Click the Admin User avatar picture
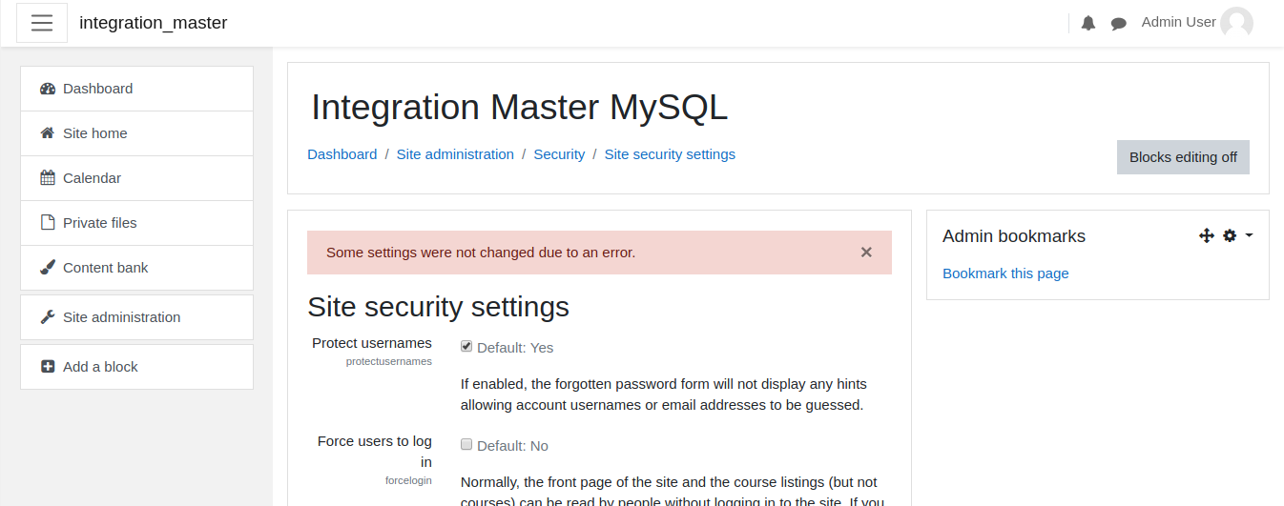Screen dimensions: 1284x506 (x=1236, y=23)
